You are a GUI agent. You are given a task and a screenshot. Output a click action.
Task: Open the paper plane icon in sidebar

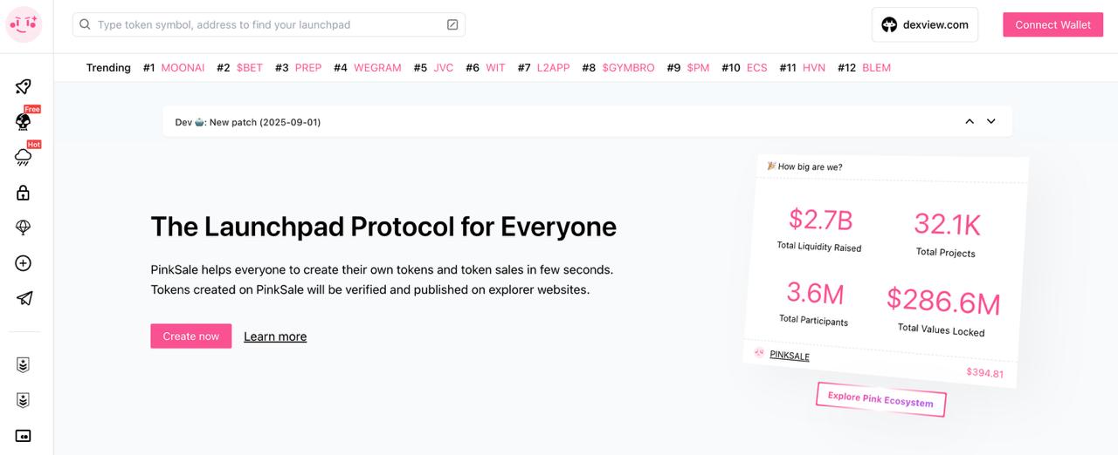click(24, 298)
